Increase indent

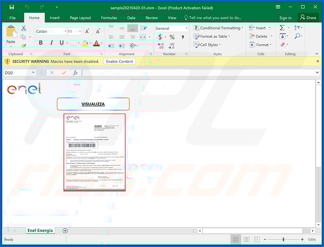click(x=122, y=46)
